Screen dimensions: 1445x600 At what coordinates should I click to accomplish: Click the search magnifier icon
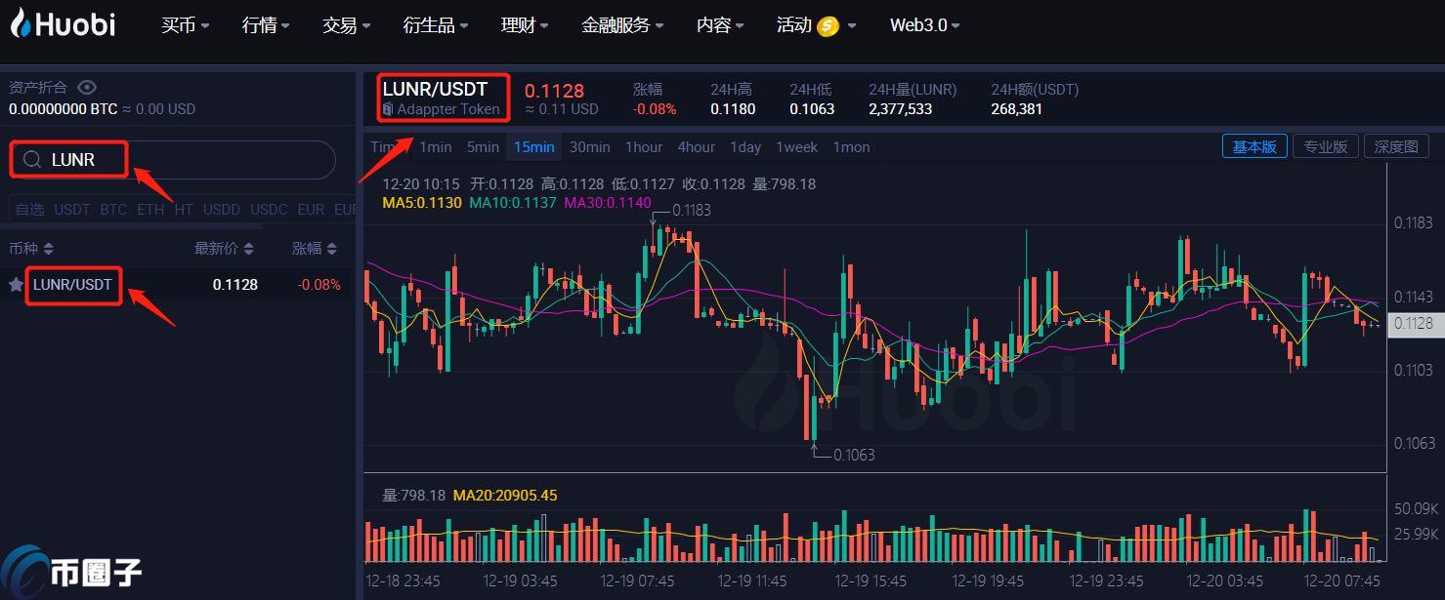[x=32, y=159]
